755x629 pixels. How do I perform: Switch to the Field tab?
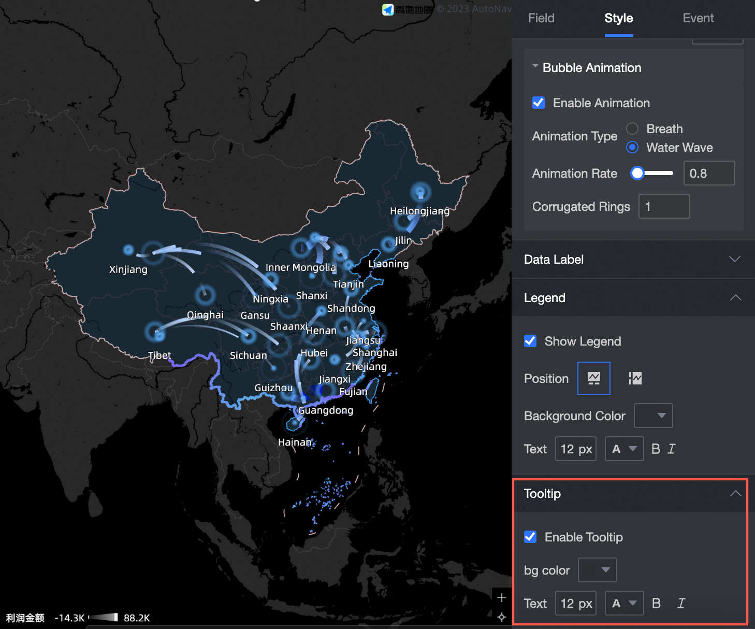(x=541, y=18)
